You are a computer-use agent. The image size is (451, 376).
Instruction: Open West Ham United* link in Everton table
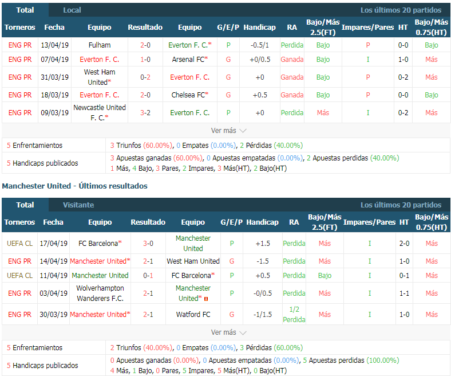click(x=100, y=77)
